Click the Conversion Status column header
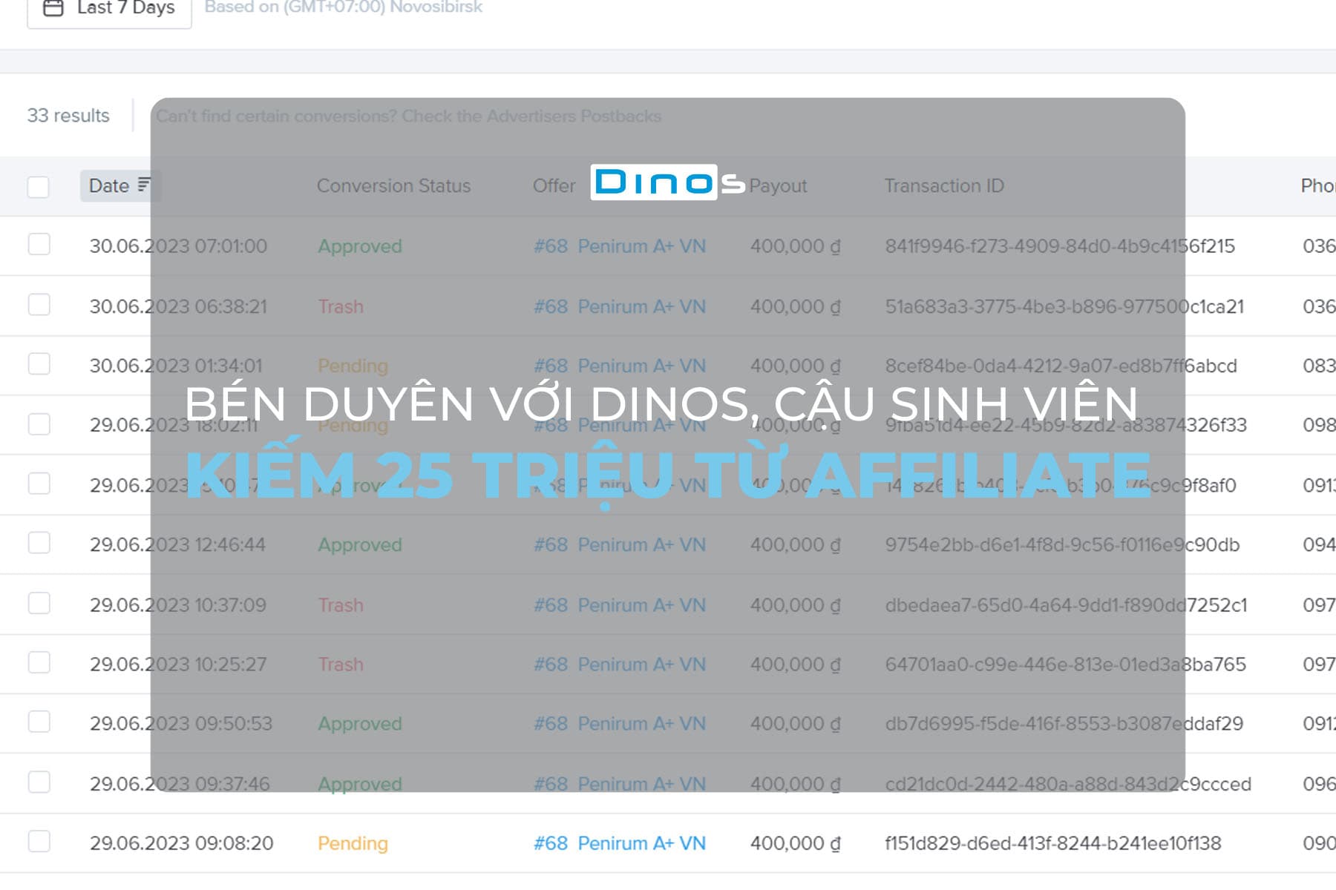The image size is (1336, 890). [393, 185]
